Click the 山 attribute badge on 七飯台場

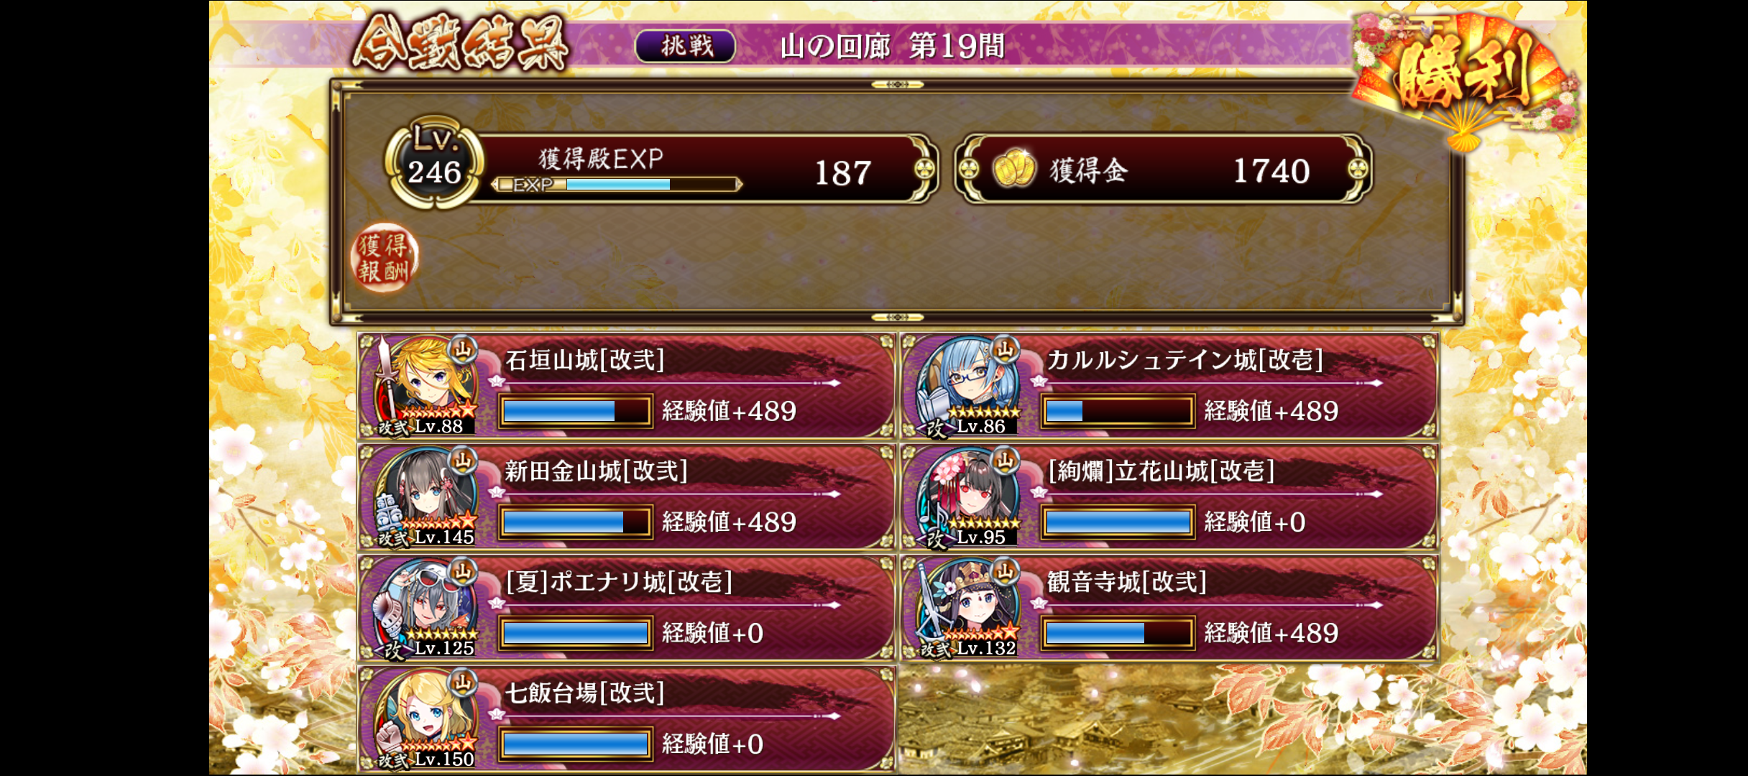(463, 683)
